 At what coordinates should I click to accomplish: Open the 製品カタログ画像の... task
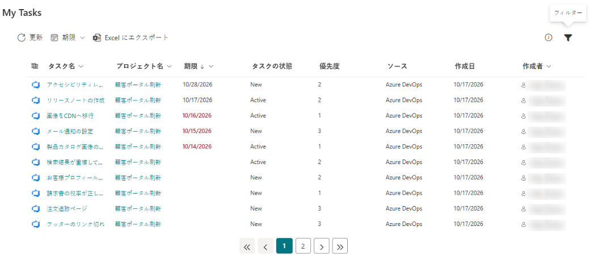[75, 146]
